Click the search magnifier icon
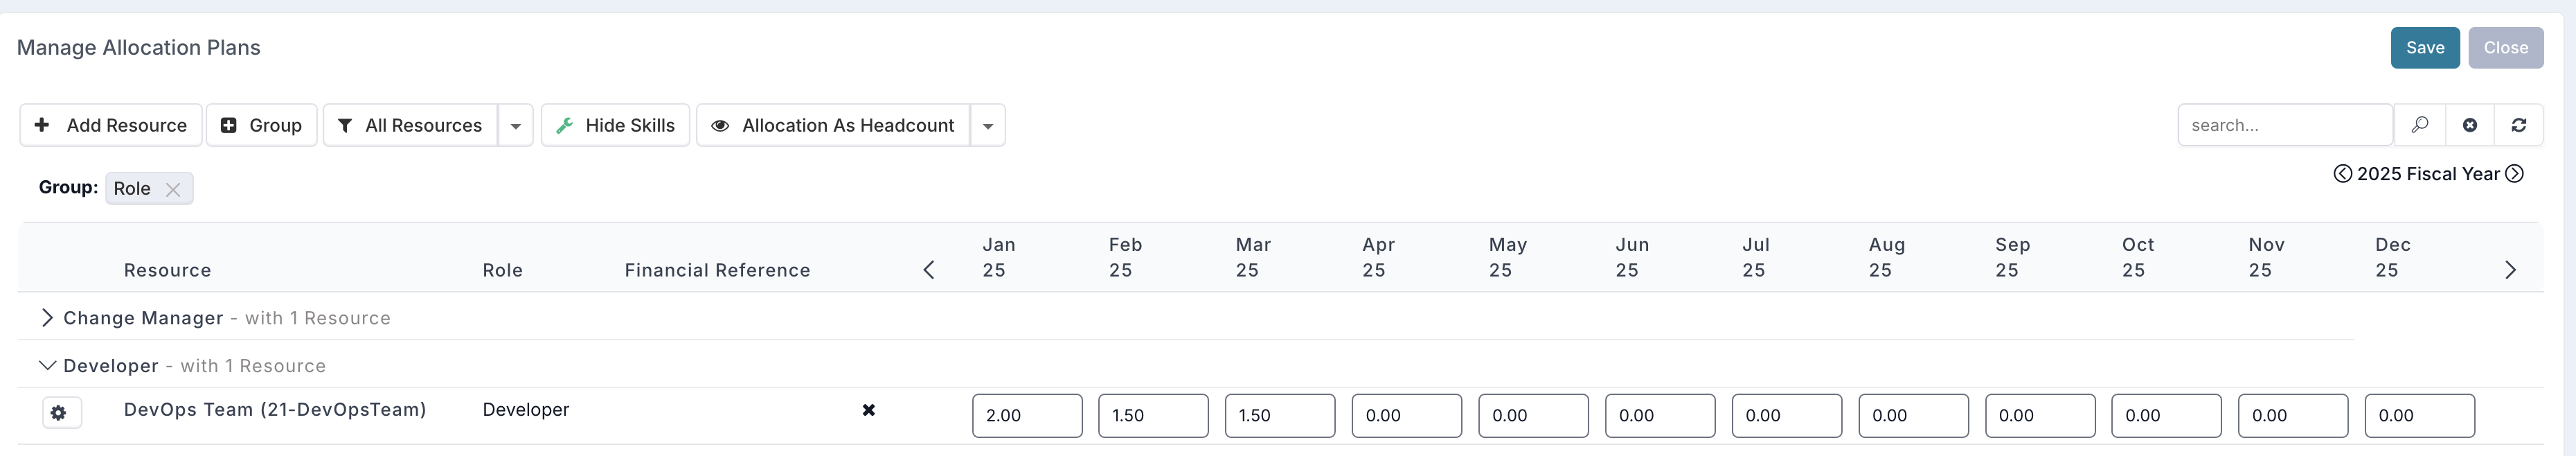 pos(2419,125)
